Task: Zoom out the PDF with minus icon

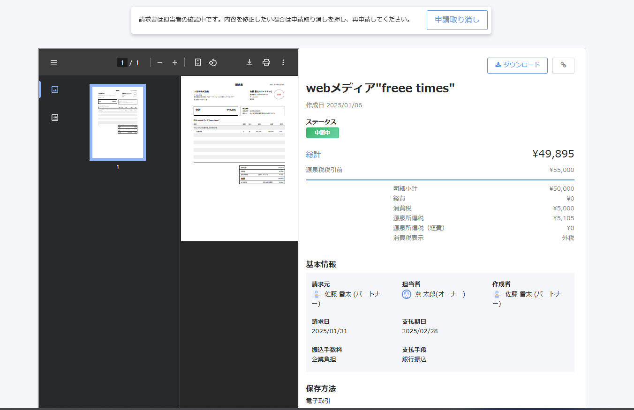Action: coord(160,62)
